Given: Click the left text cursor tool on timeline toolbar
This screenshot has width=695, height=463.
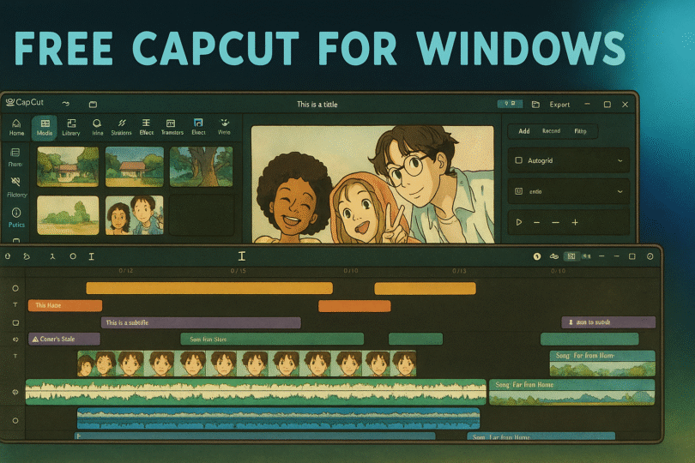Looking at the screenshot, I should (x=91, y=256).
